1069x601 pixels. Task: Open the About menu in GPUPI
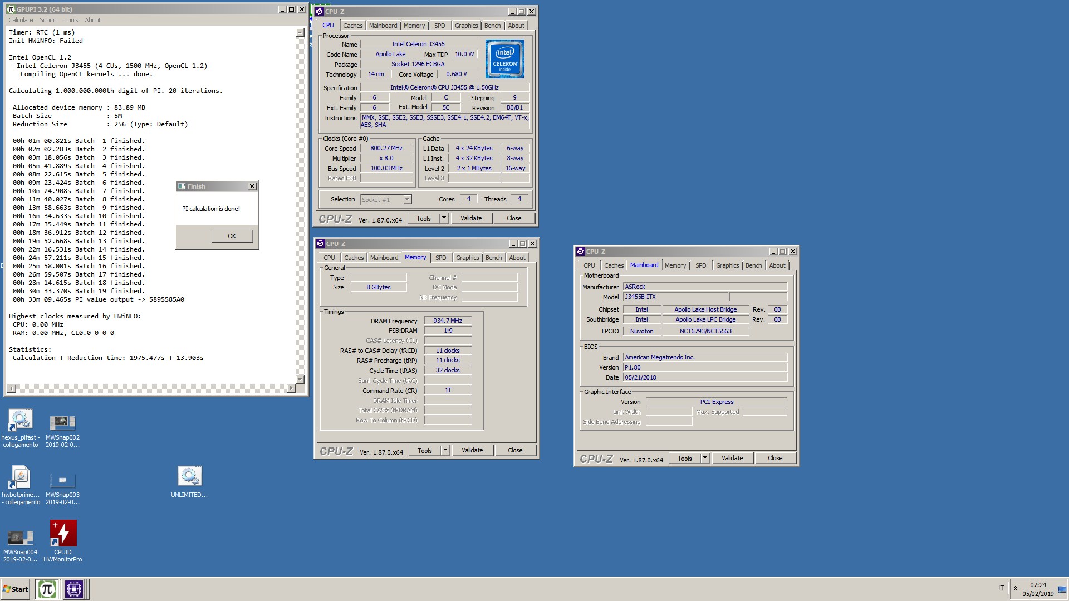coord(93,20)
